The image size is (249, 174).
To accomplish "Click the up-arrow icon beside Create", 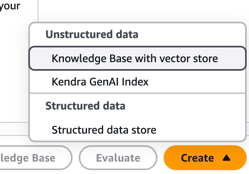I will (x=227, y=158).
